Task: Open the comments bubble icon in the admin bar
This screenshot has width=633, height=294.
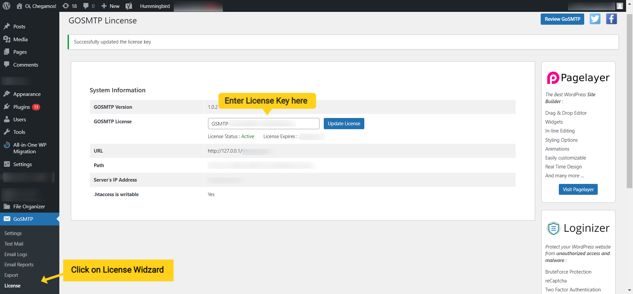Action: pos(86,6)
